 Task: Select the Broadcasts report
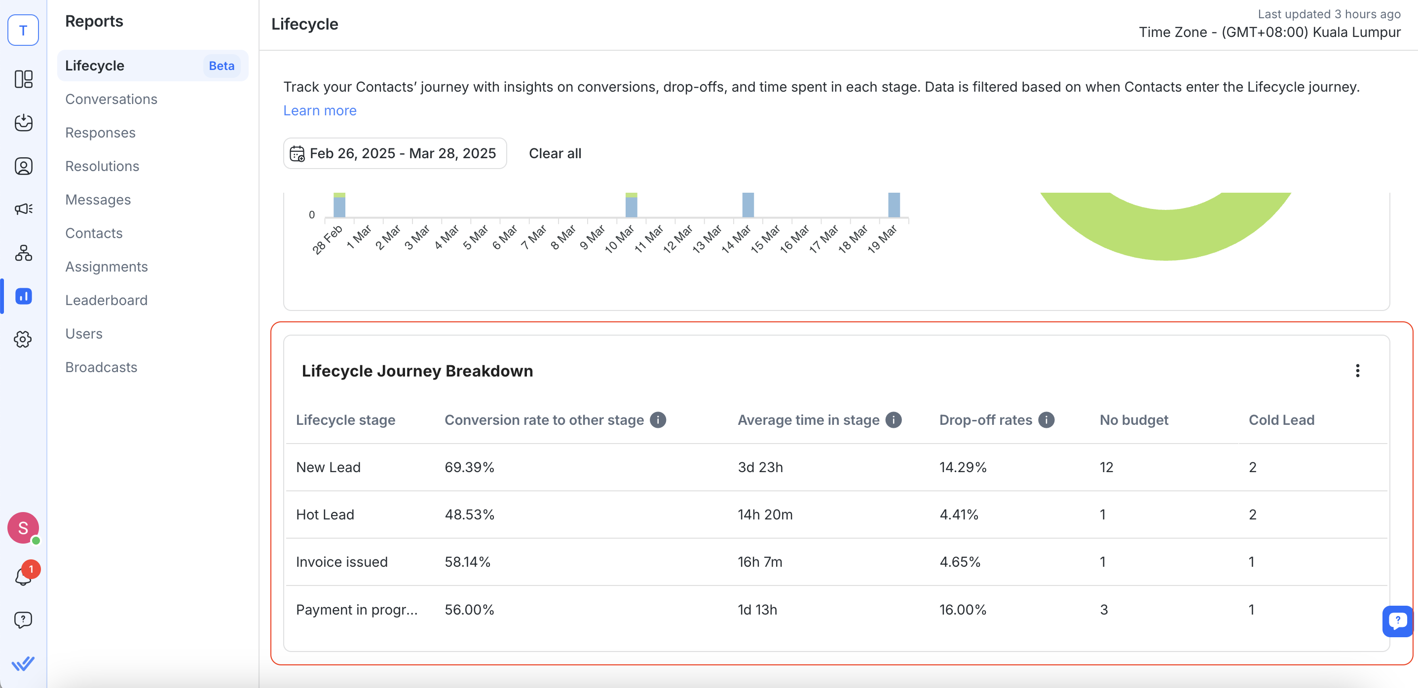pos(101,367)
